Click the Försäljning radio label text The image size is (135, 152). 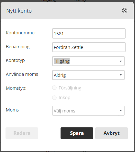70,88
